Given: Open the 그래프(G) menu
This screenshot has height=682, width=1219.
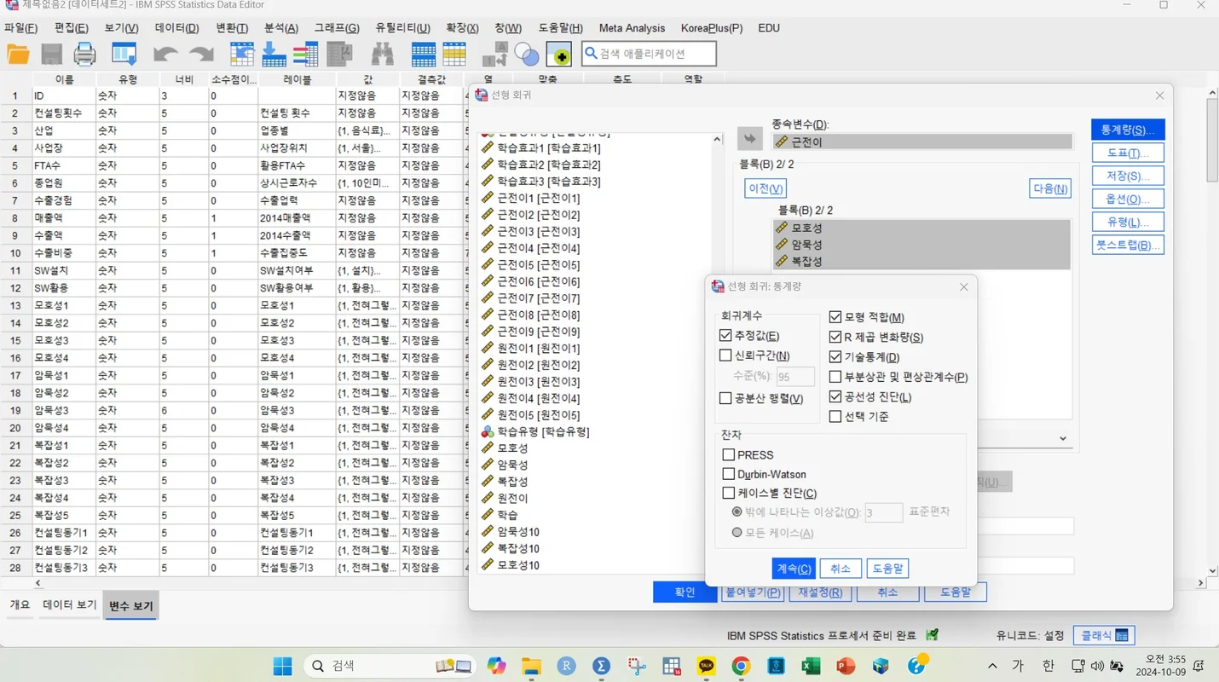Looking at the screenshot, I should (x=337, y=28).
